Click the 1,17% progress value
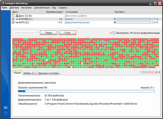Image resolution: width=163 pixels, height=119 pixels. pos(155,19)
